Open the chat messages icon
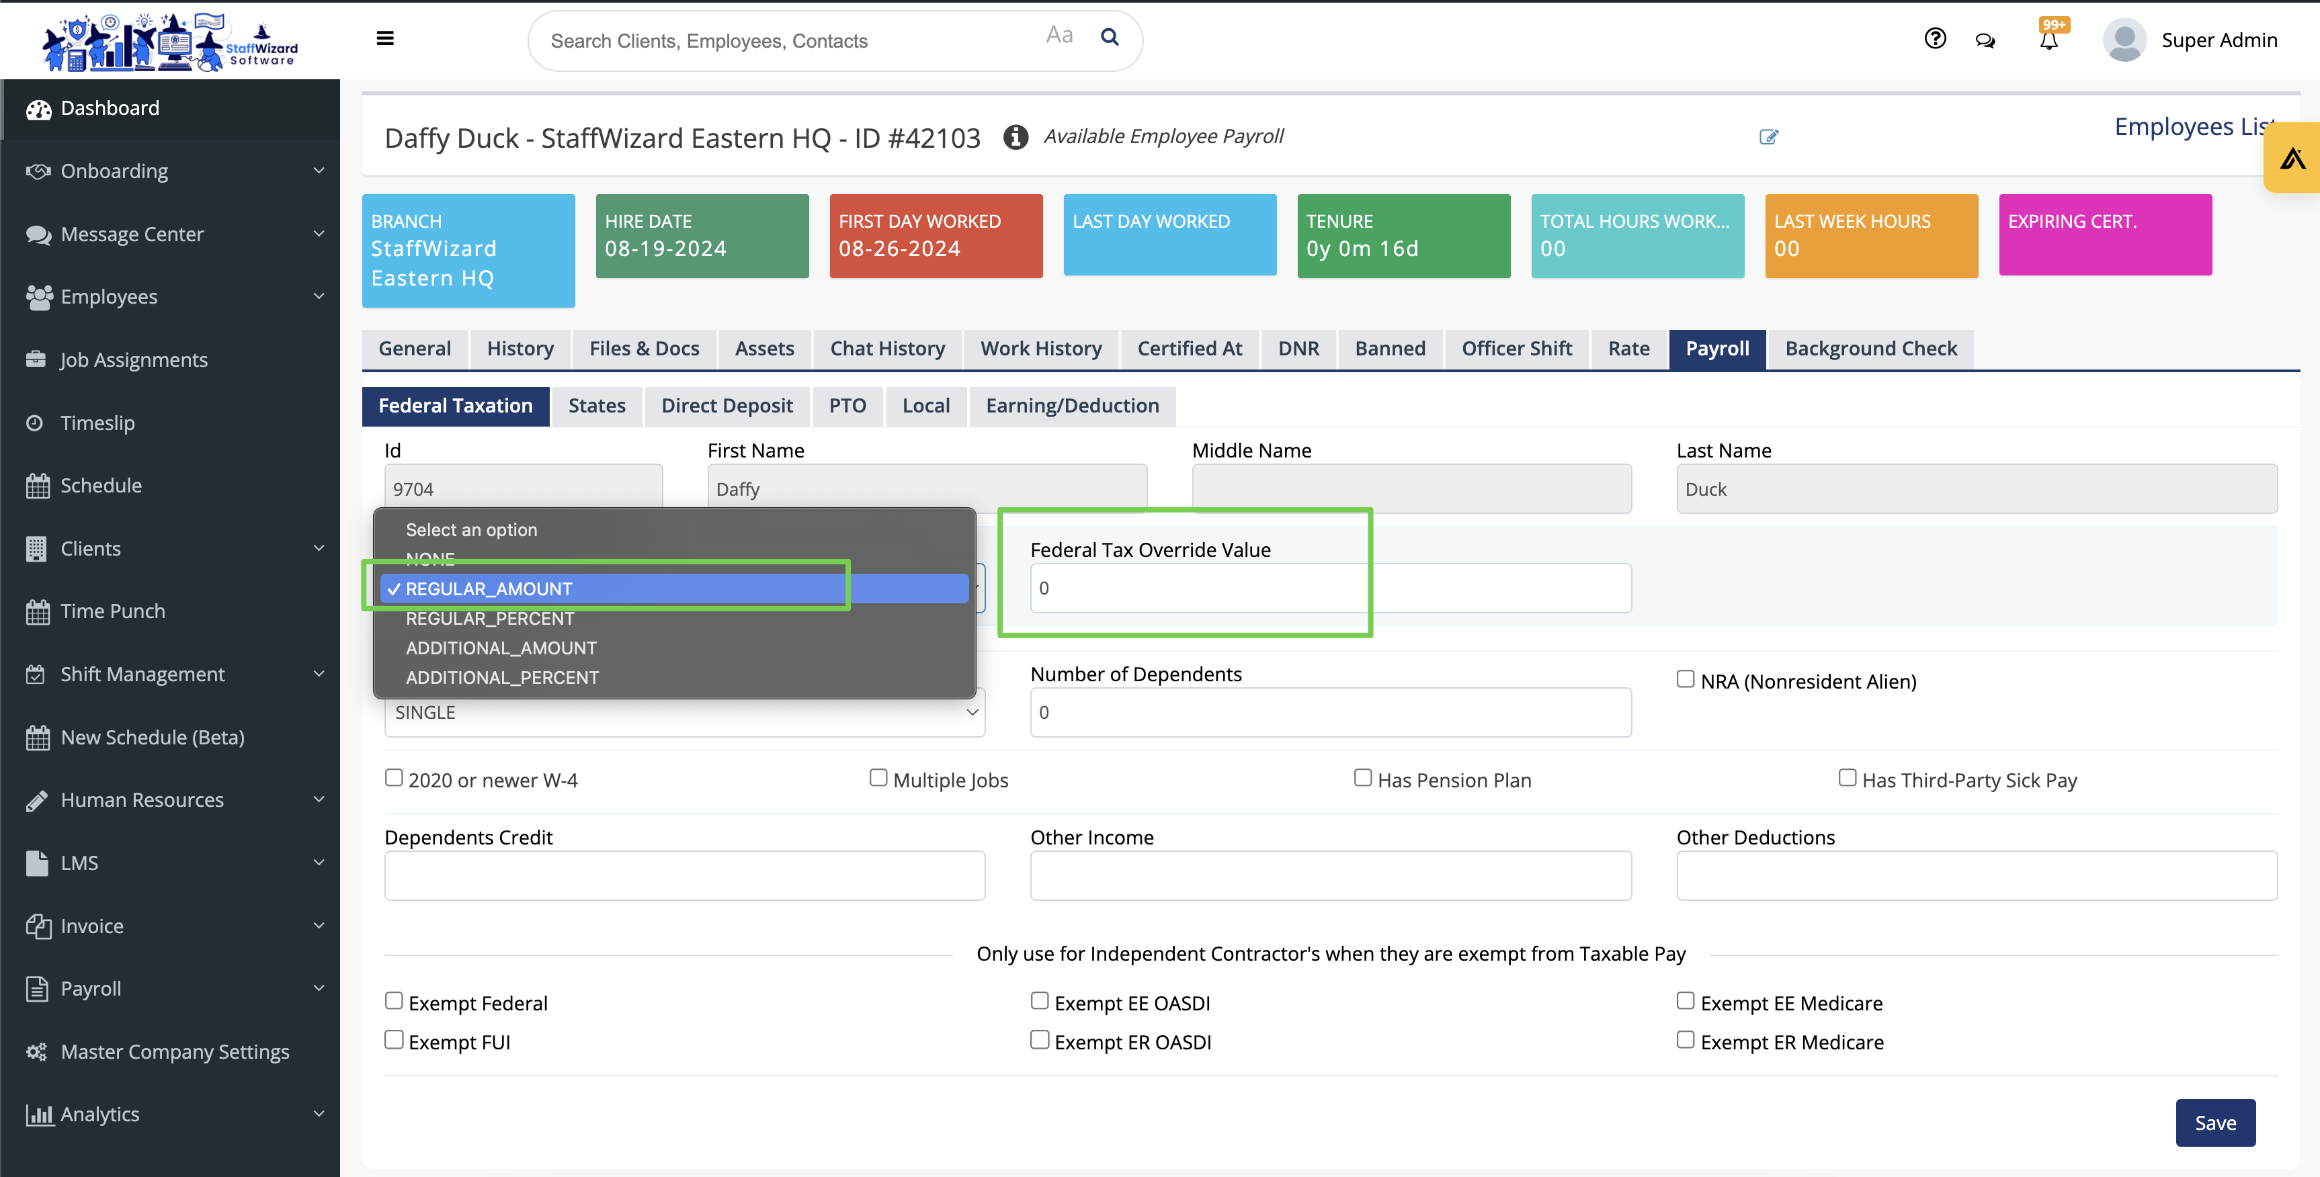The image size is (2320, 1177). [x=1985, y=40]
